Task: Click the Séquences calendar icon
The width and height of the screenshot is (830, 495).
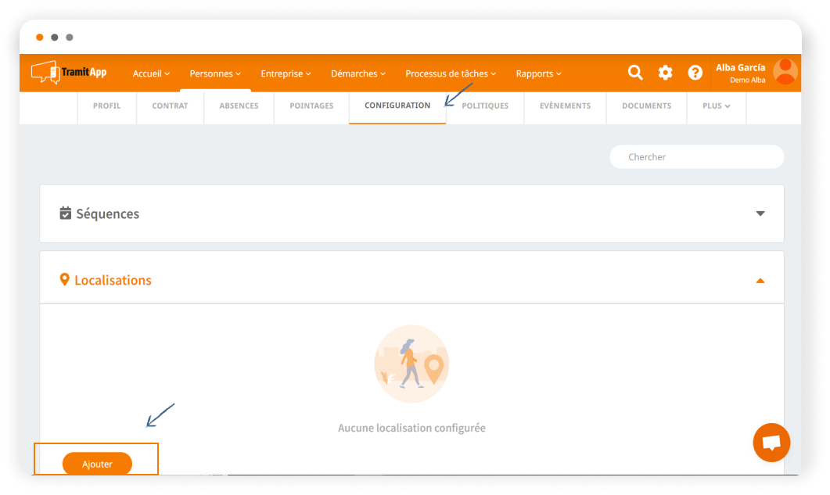Action: [66, 213]
